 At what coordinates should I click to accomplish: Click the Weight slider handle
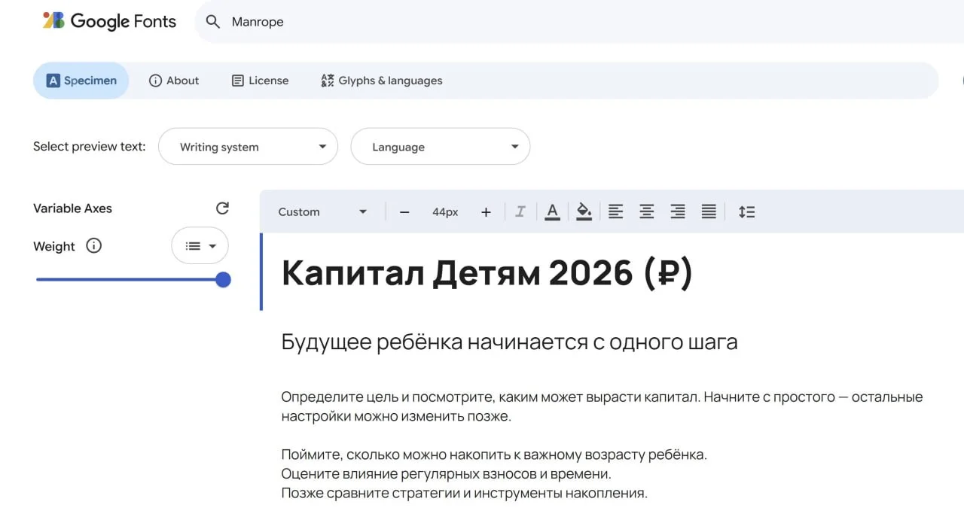pos(223,280)
